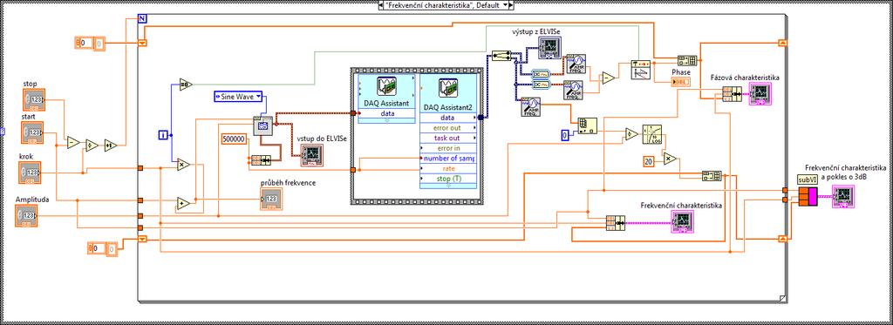Viewport: 893px width, 325px height.
Task: Click the Simulate Signal block under Sine Wave
Action: [263, 125]
